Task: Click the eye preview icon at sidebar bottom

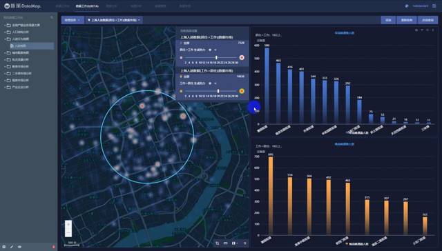Action: [x=19, y=247]
